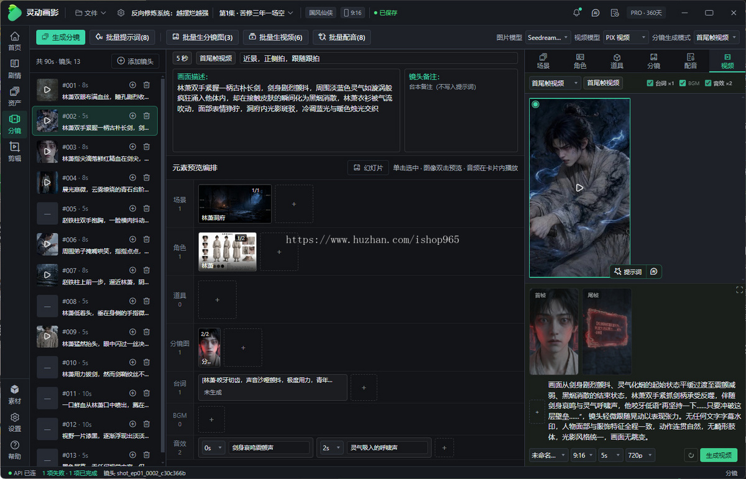Play the shot #002 thumbnail video

[x=47, y=121]
